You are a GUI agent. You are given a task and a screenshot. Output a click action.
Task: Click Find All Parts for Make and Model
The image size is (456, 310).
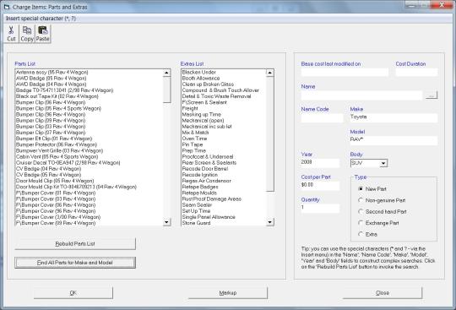(75, 263)
